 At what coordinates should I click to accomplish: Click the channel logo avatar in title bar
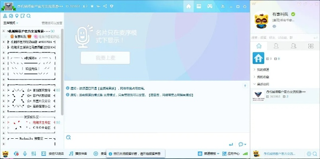9,6
